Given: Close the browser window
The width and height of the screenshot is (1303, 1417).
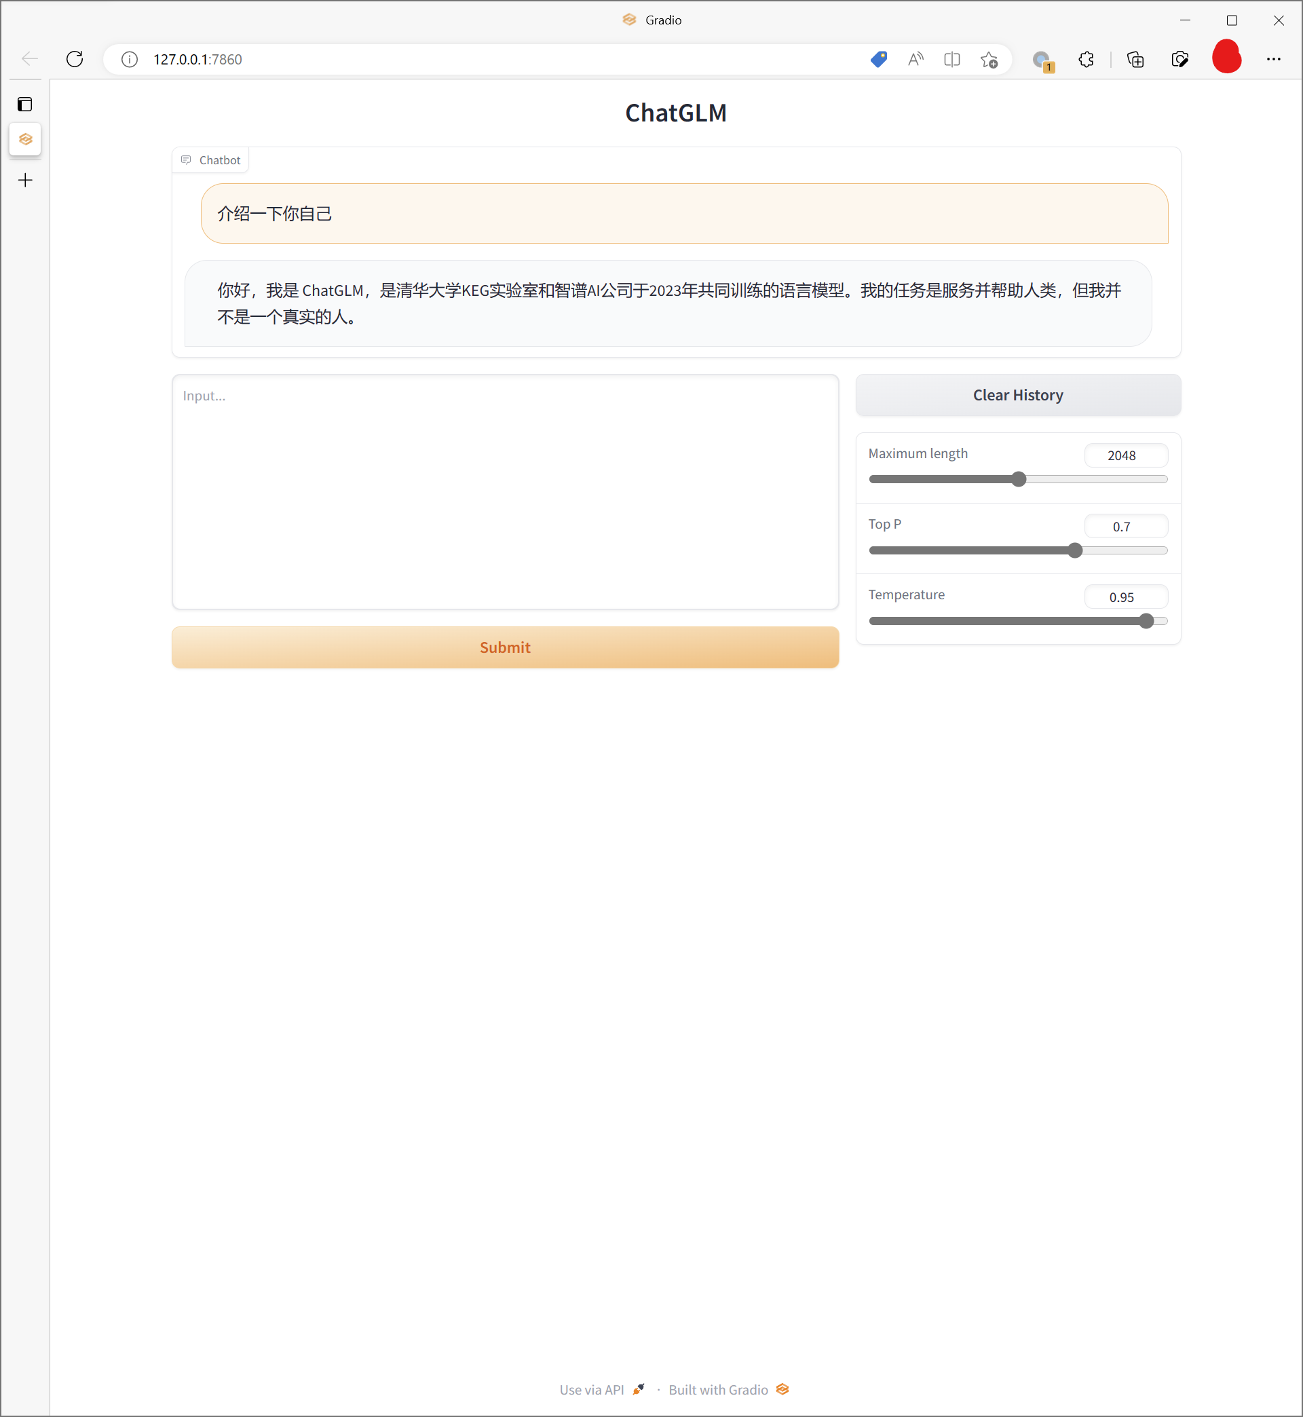Looking at the screenshot, I should (1279, 20).
